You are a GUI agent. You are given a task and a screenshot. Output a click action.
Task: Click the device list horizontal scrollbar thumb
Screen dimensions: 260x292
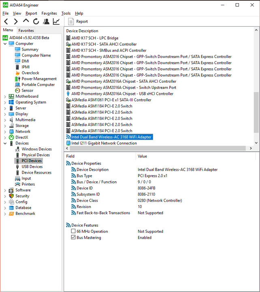[x=158, y=148]
